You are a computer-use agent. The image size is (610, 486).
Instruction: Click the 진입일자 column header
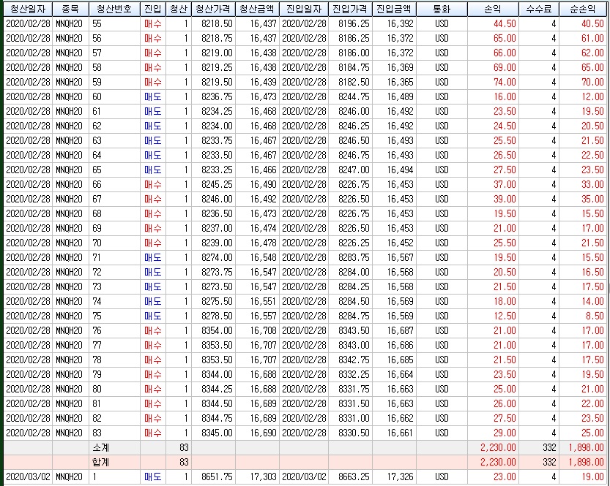coord(304,9)
